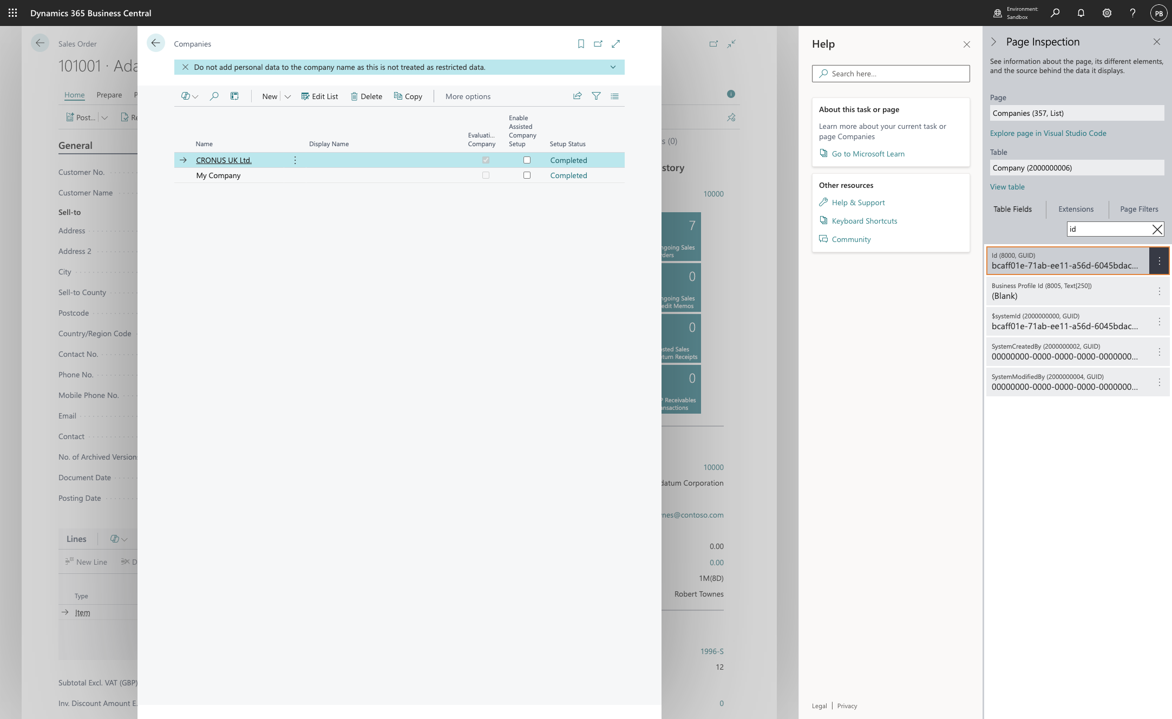This screenshot has height=719, width=1172.
Task: Open the View table link
Action: (x=1007, y=187)
